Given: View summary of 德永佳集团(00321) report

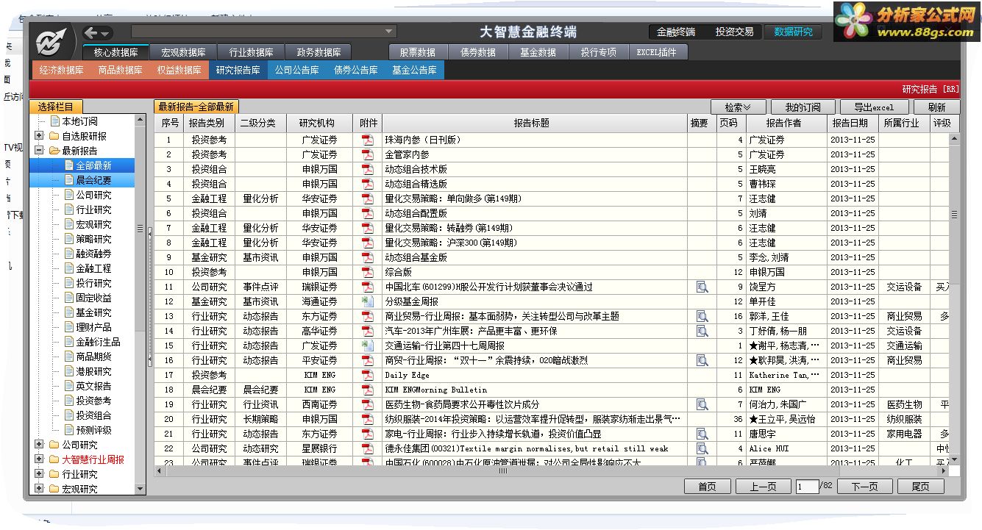Looking at the screenshot, I should click(x=702, y=448).
